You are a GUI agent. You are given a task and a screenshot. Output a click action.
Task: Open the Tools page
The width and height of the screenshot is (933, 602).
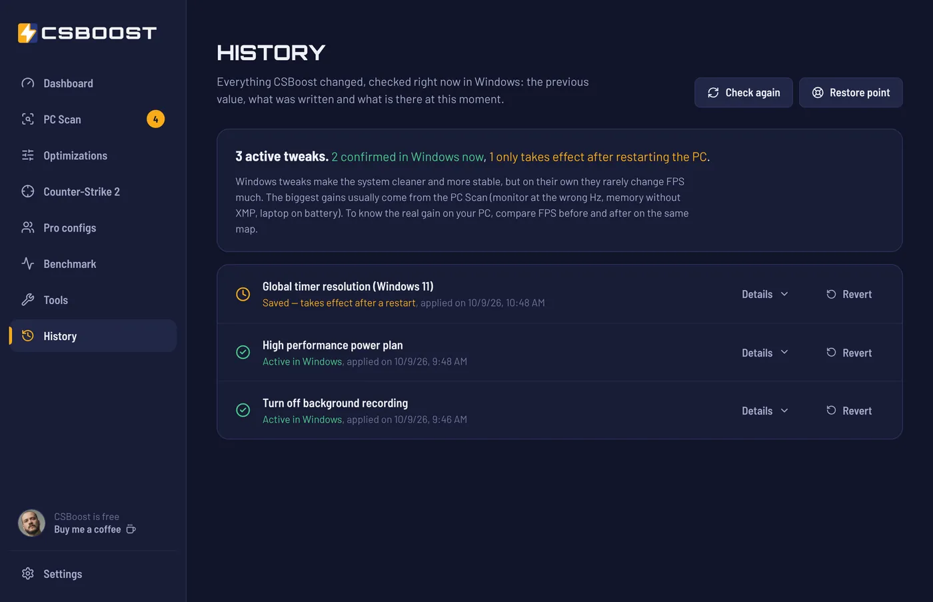coord(93,300)
